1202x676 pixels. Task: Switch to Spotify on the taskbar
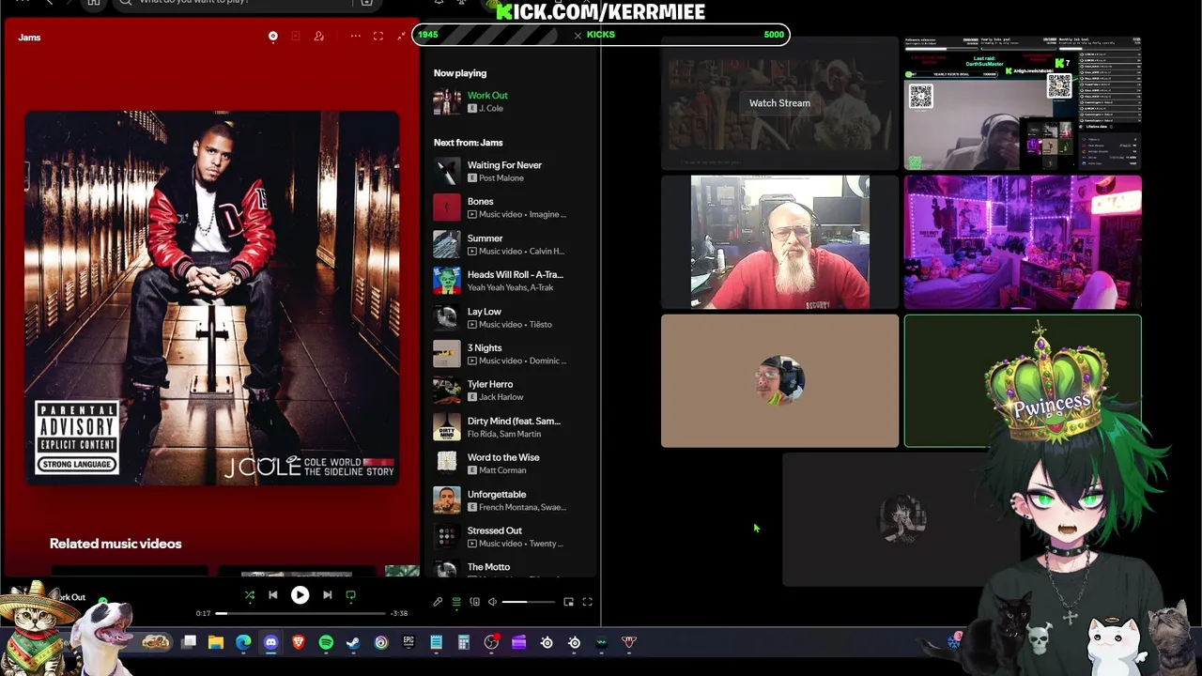point(326,642)
